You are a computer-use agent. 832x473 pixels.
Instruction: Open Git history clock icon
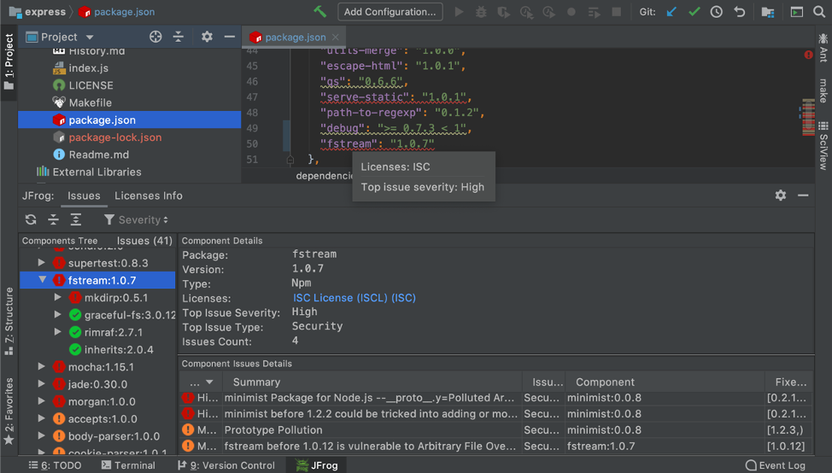(717, 12)
